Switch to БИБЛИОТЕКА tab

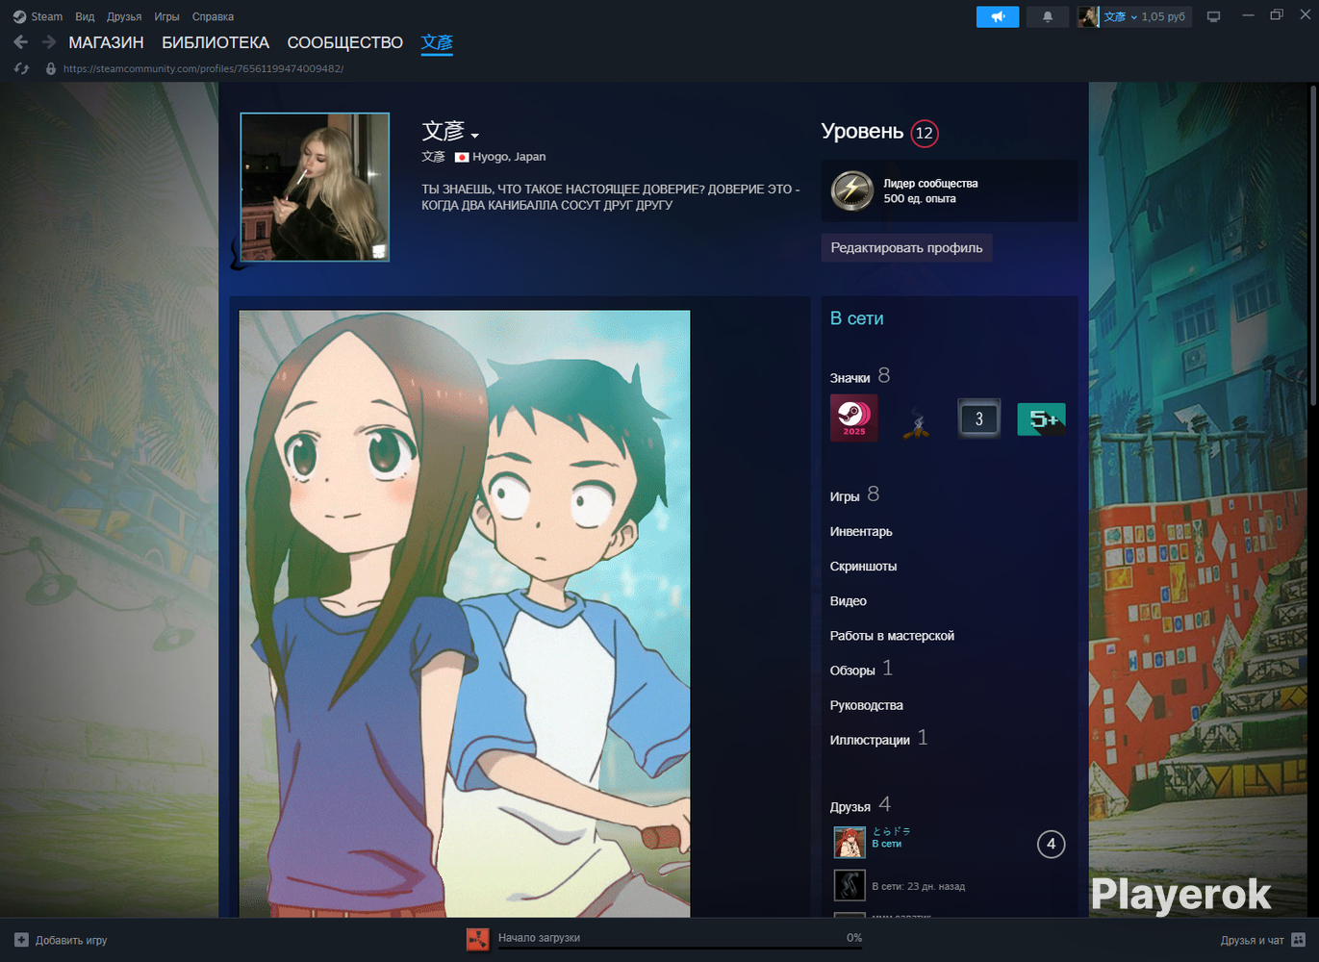coord(216,42)
